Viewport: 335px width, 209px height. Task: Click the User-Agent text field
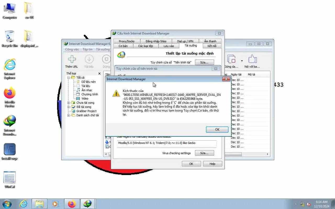tap(167, 143)
